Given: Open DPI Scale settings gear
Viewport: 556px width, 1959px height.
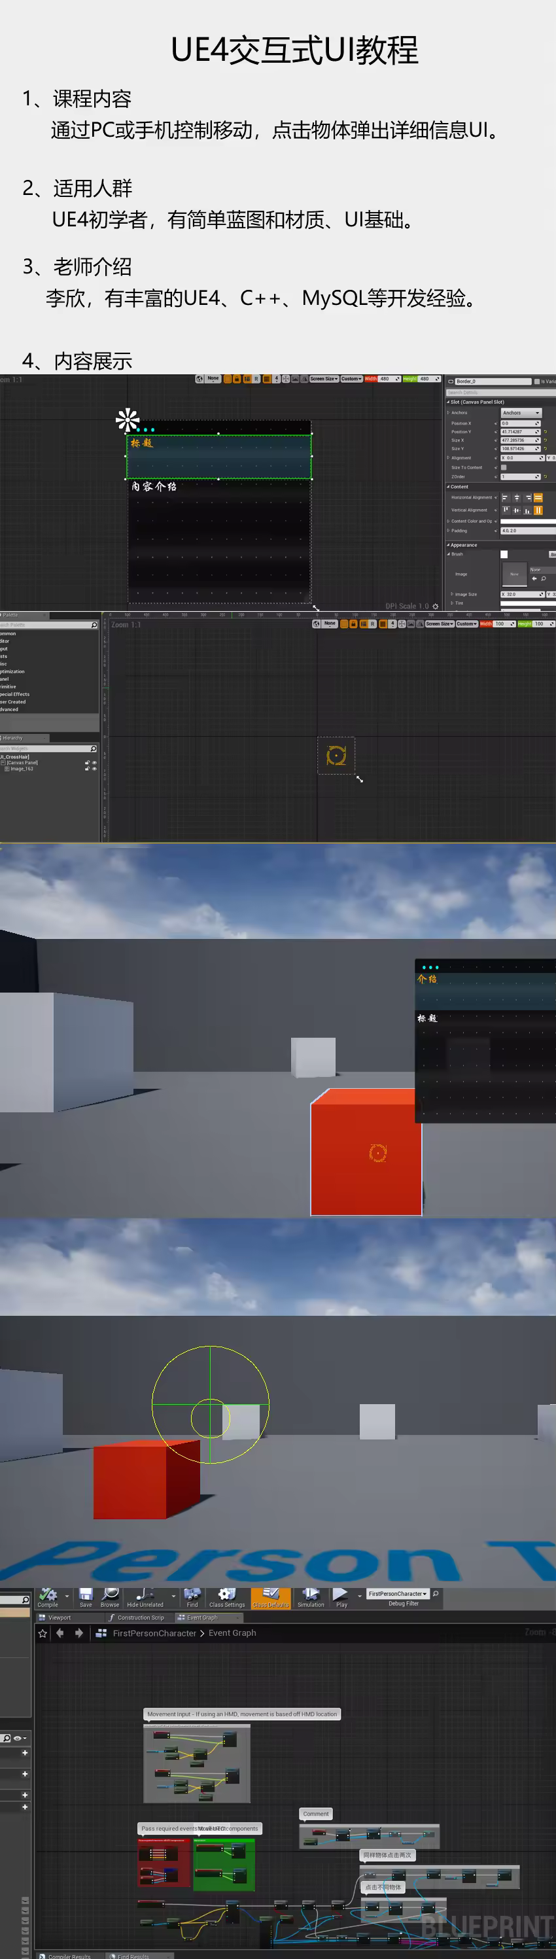Looking at the screenshot, I should point(435,606).
